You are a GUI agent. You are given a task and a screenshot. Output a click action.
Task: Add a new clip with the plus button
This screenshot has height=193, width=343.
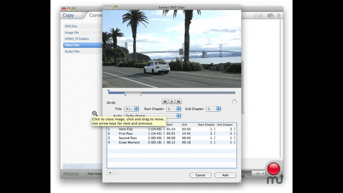(110, 173)
